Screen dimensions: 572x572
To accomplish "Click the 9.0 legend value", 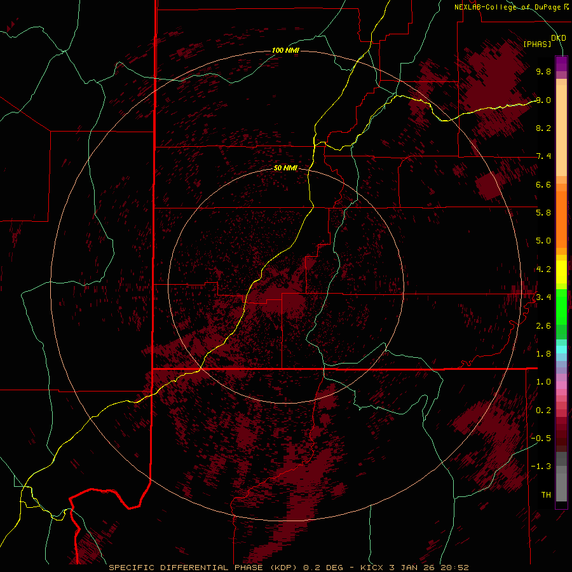I will (543, 100).
